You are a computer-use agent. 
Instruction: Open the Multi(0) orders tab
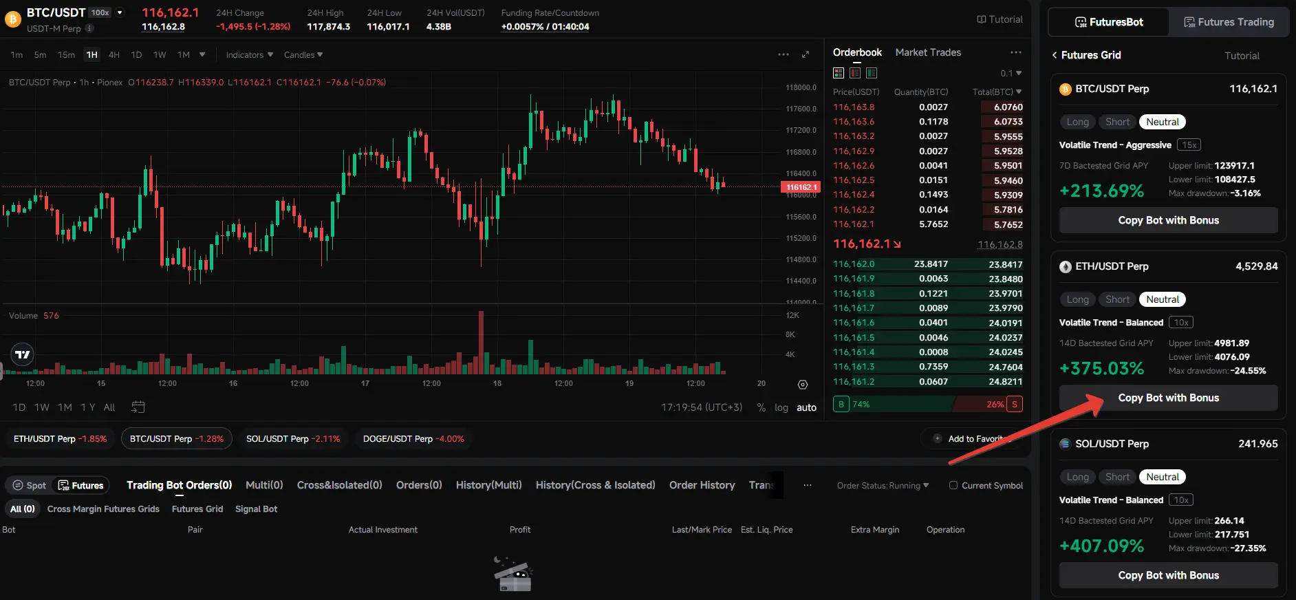click(x=264, y=485)
